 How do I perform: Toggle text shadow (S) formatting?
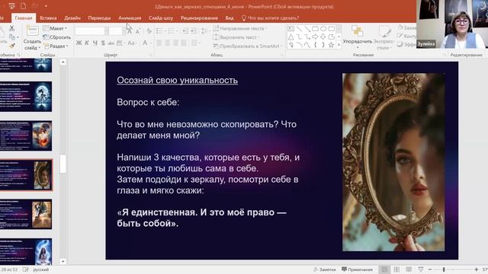[103, 43]
